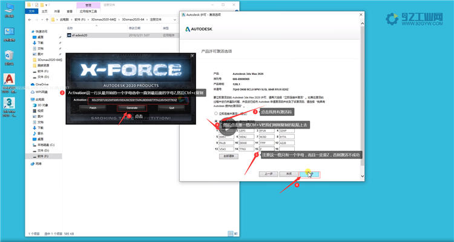Image resolution: width=454 pixels, height=242 pixels.
Task: Close the Autodesk license activation dialog
Action: point(361,14)
